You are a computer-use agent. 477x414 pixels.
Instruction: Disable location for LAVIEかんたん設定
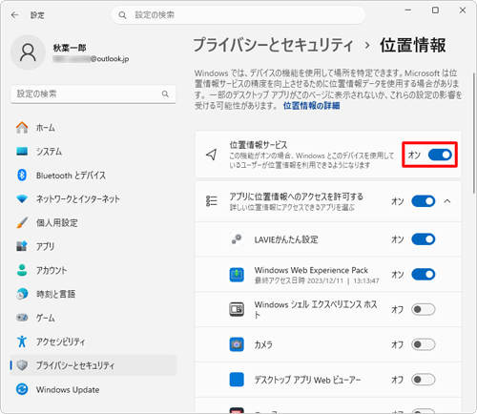[424, 239]
